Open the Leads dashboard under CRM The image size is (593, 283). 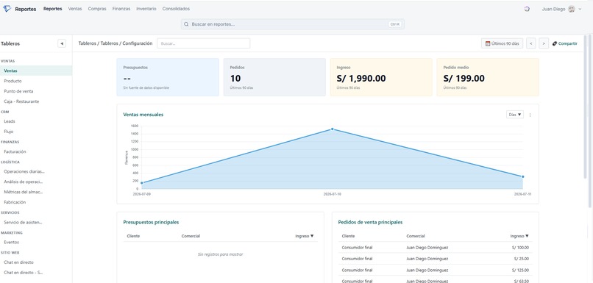(10, 121)
